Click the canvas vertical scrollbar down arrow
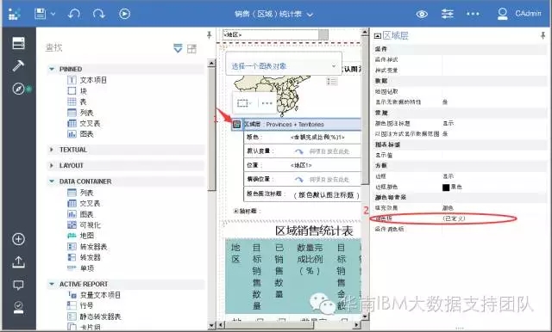552x332 pixels. (x=365, y=317)
